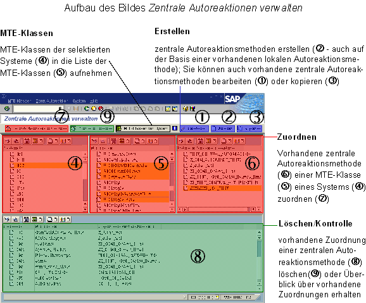This screenshot has width=366, height=303.
Task: Open filter dropdown in methods list toolbar
Action: 214,141
